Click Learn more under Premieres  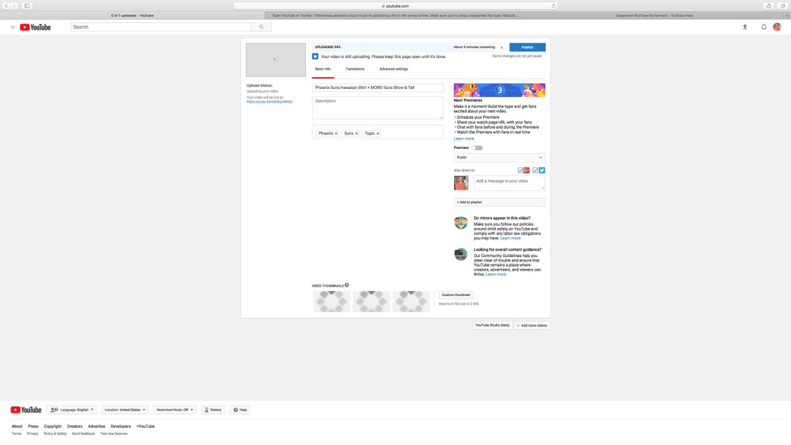coord(464,138)
